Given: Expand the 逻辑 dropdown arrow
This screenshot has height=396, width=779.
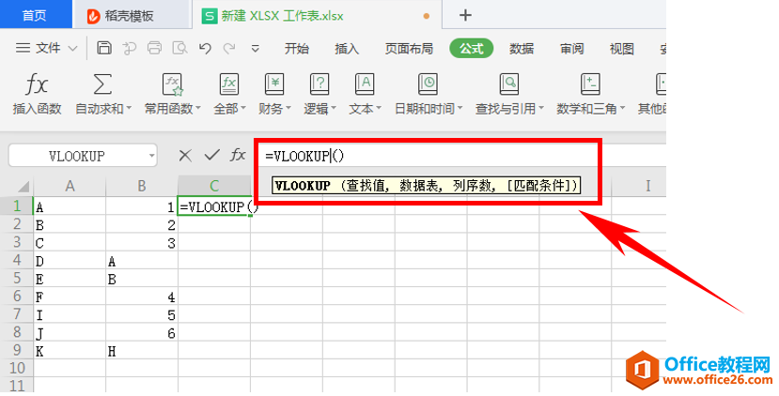Looking at the screenshot, I should point(334,108).
